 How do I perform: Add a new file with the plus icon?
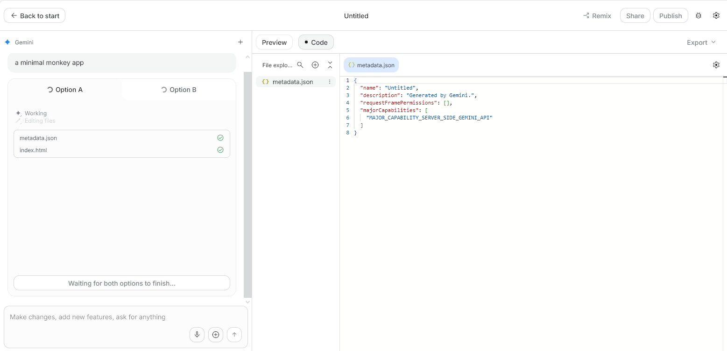(315, 65)
